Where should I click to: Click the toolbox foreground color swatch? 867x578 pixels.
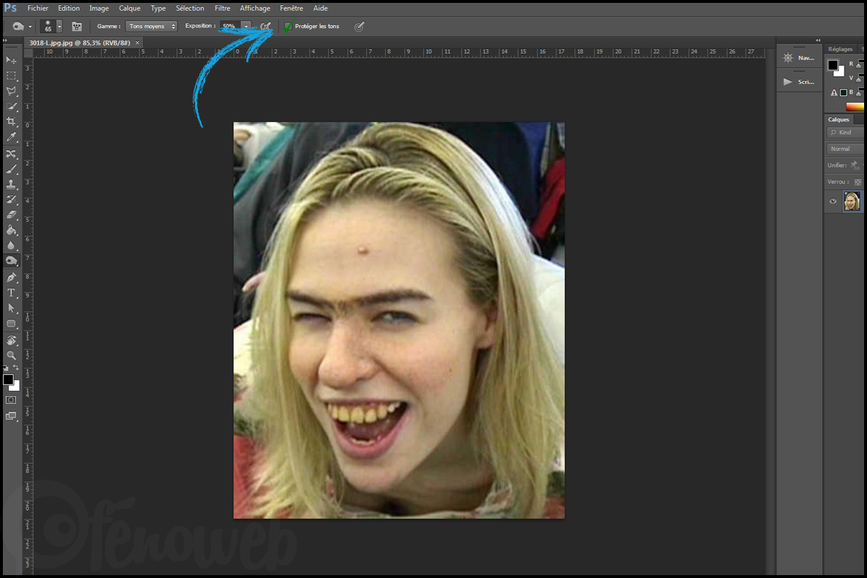tap(8, 379)
